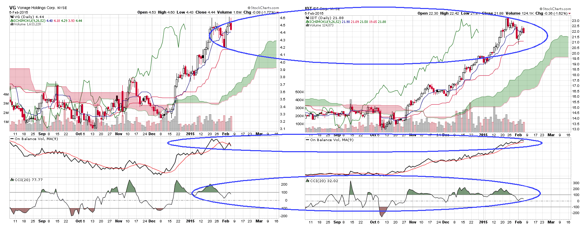Click the CCI(20) 77.77 legend icon
585x229 pixels.
12,180
